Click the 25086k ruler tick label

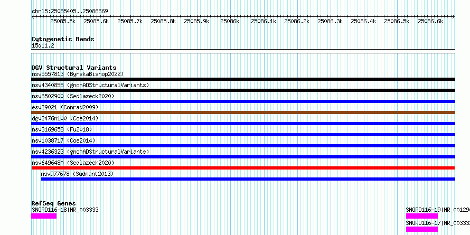coord(230,21)
